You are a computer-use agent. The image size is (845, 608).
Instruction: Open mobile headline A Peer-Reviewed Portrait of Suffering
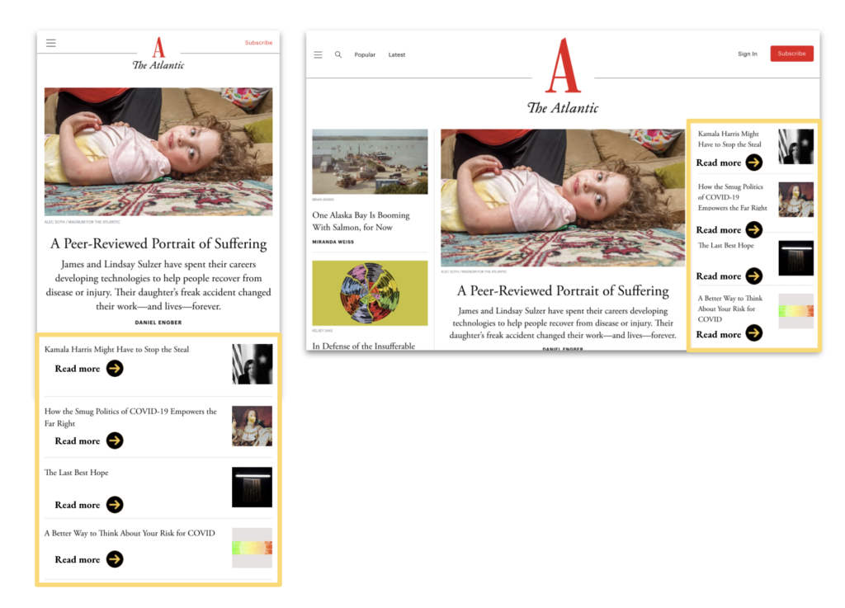[x=158, y=244]
